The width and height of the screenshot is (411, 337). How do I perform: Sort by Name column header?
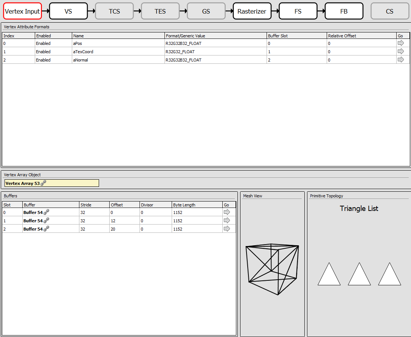point(118,36)
